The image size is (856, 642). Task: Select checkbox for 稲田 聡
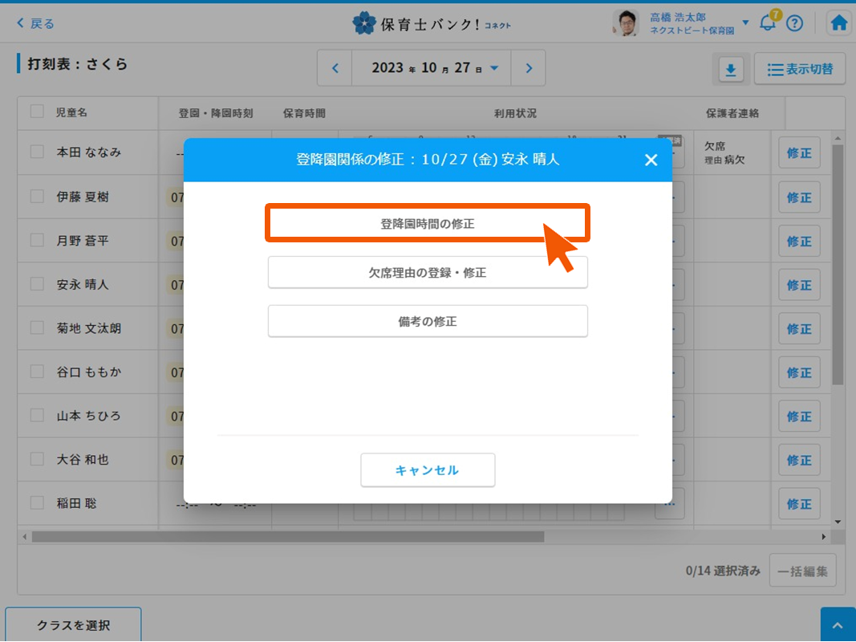(37, 503)
